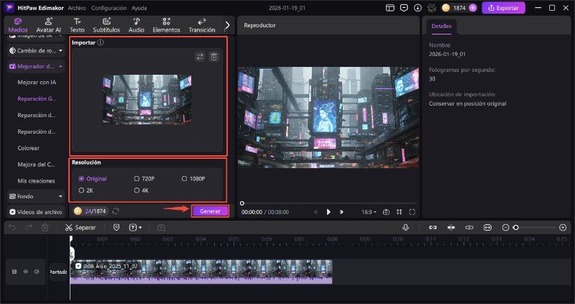575x304 pixels.
Task: Click the Generar button
Action: [x=210, y=211]
